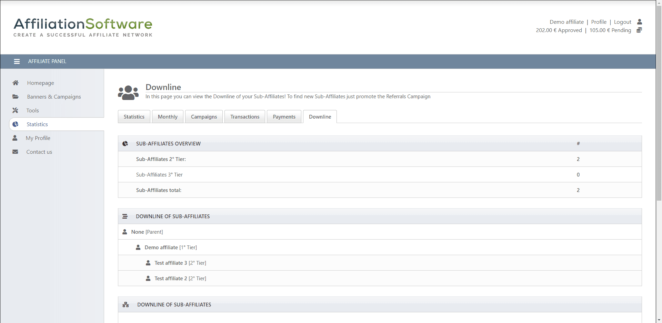Select the Transactions tab

coord(245,117)
